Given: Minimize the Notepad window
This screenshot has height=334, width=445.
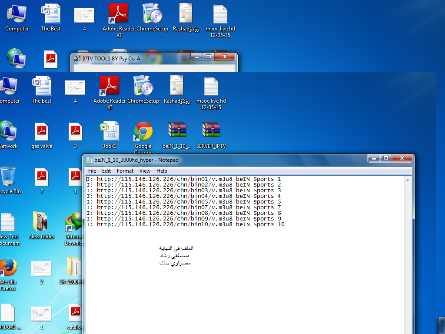Looking at the screenshot, I should [x=374, y=158].
